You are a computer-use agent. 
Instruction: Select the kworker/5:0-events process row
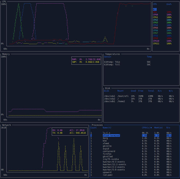click(131, 170)
